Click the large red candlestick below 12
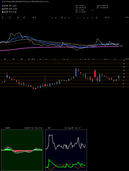 95,74
